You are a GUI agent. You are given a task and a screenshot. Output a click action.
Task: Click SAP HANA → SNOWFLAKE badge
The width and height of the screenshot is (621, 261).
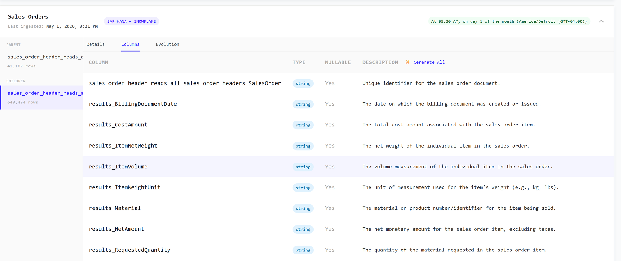pyautogui.click(x=131, y=21)
